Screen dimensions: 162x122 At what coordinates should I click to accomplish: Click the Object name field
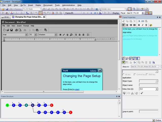(x=149, y=85)
